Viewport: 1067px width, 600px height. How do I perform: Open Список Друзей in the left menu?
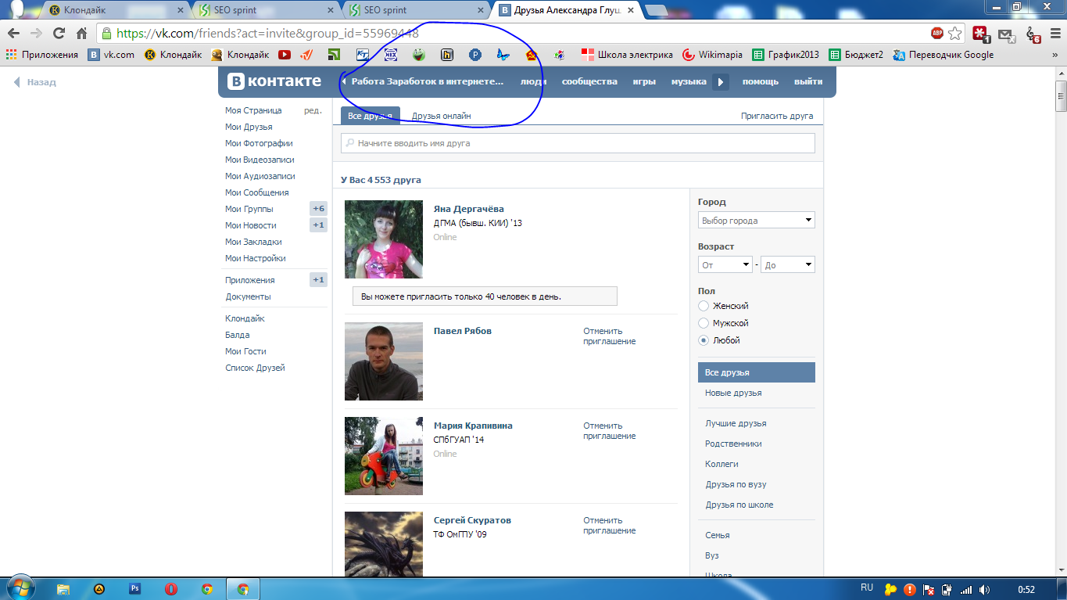(255, 368)
